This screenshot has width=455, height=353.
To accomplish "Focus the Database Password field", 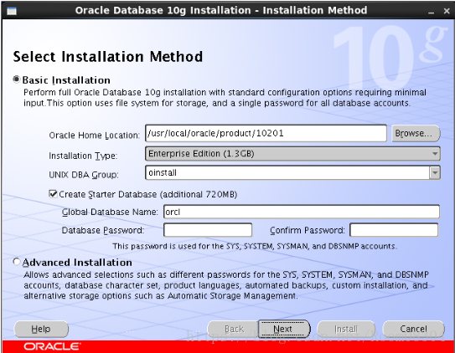I will pyautogui.click(x=208, y=230).
